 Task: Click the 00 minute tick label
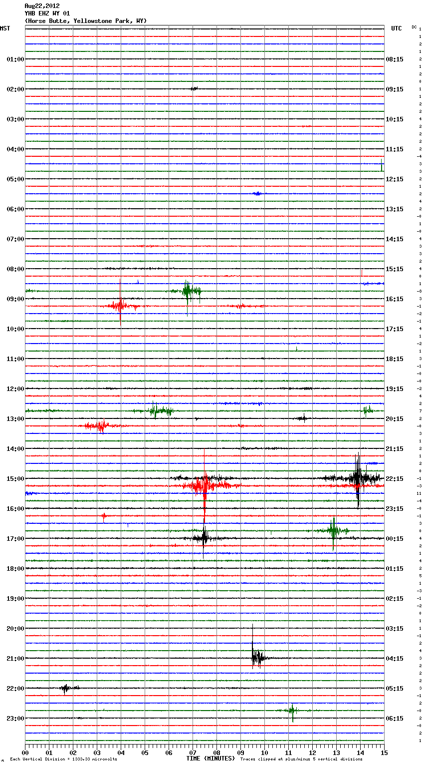tap(25, 753)
